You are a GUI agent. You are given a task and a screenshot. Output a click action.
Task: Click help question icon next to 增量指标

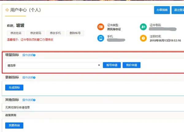(x=34, y=55)
